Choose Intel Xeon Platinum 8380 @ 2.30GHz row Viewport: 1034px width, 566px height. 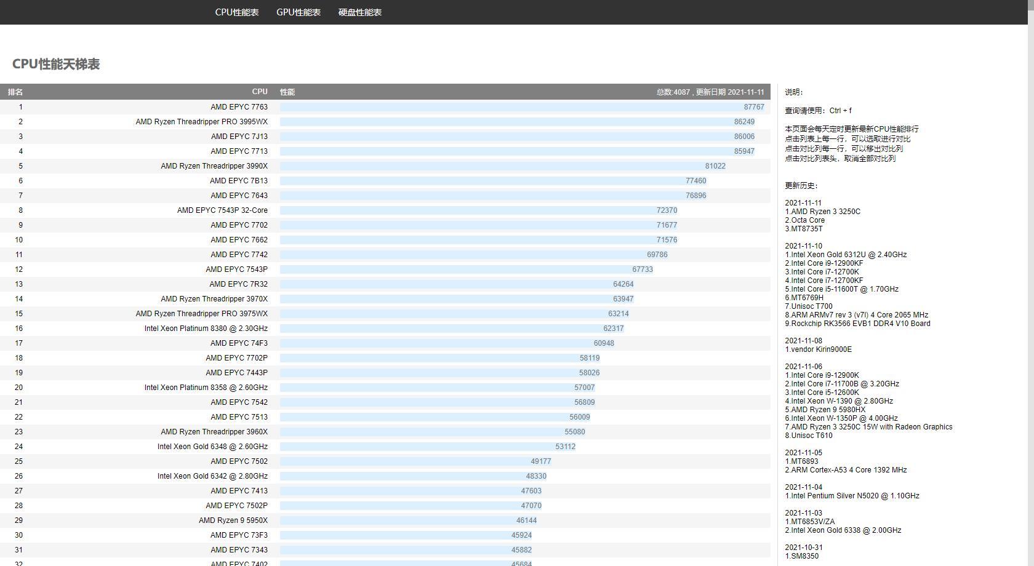tap(206, 329)
